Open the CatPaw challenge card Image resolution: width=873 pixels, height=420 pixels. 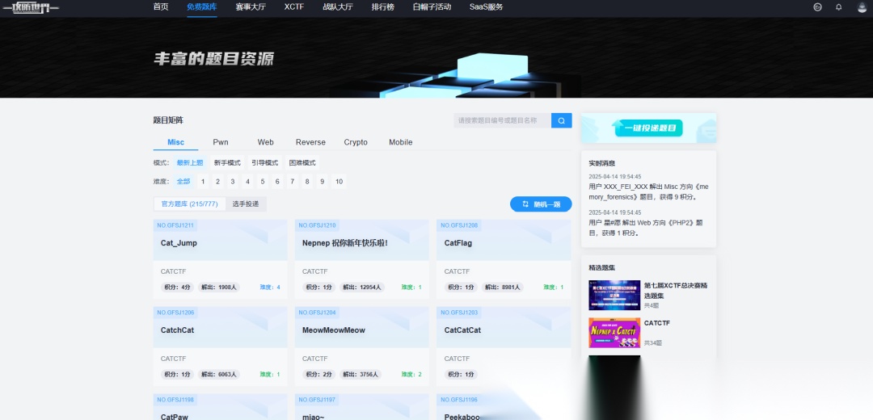tap(220, 407)
